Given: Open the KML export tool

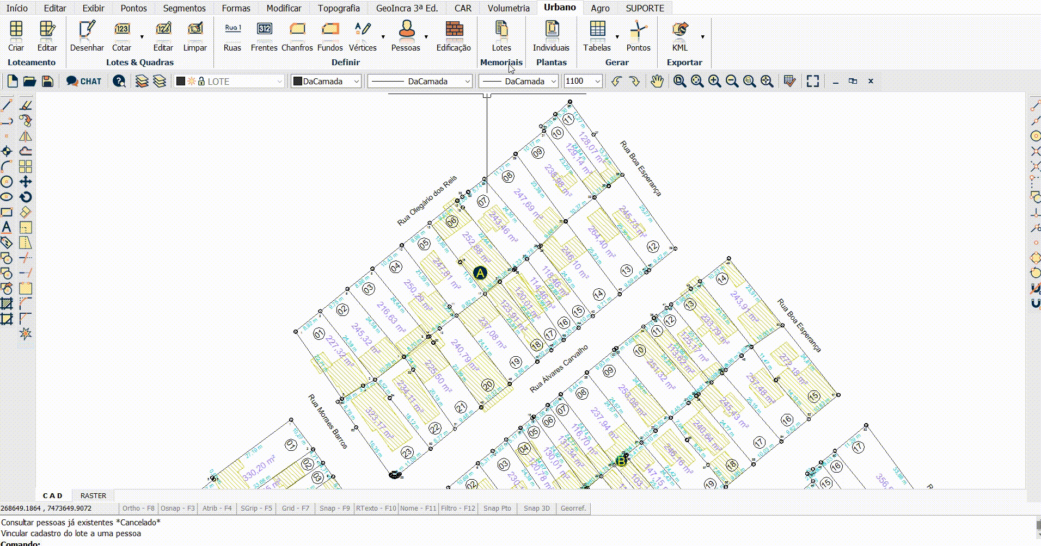Looking at the screenshot, I should [679, 36].
